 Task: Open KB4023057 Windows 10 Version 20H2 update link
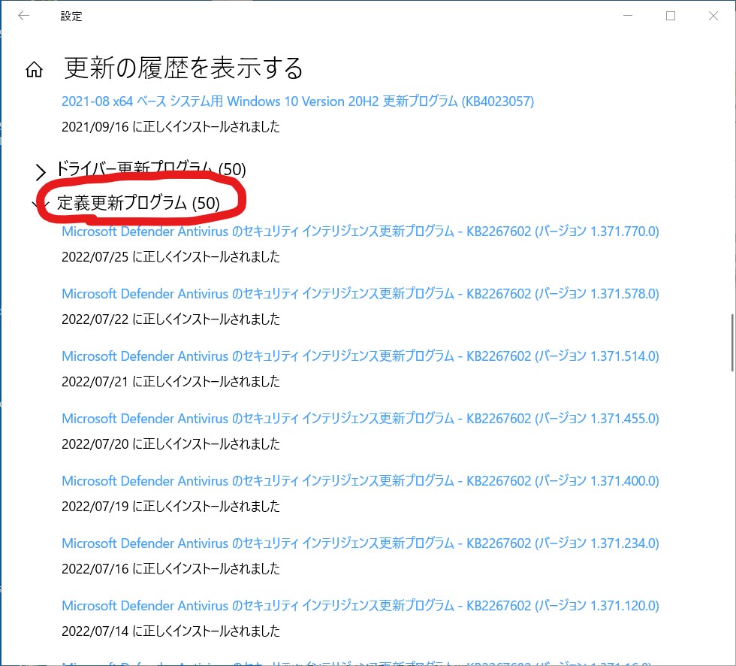pos(297,101)
